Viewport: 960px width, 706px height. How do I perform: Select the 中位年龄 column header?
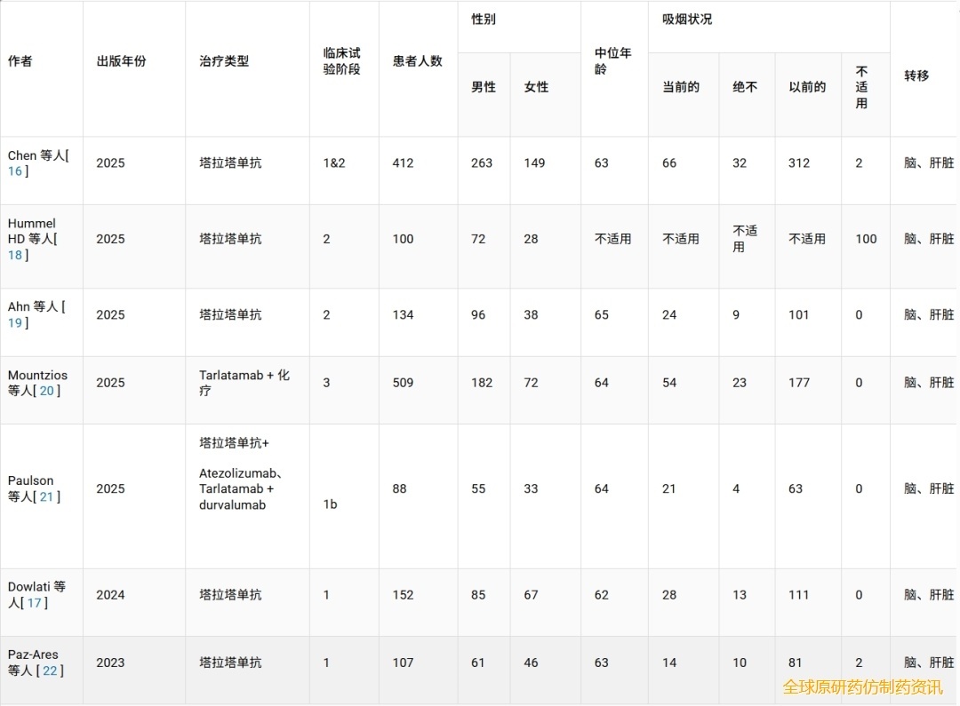click(612, 61)
